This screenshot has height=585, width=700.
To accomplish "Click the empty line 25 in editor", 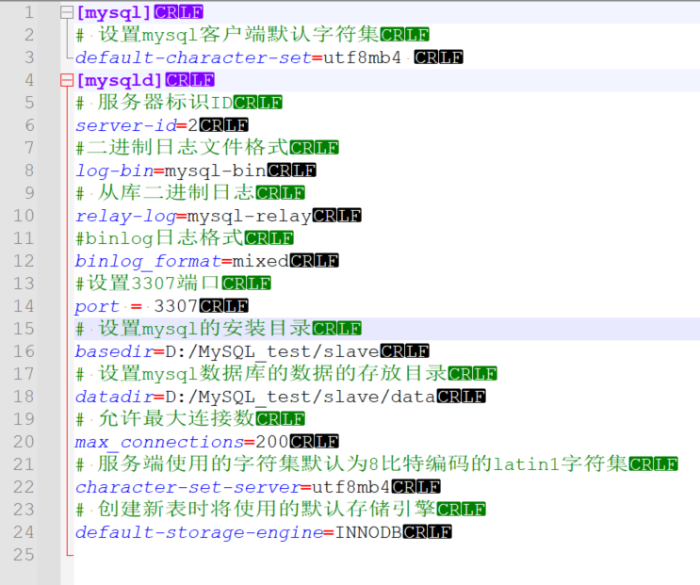I will click(x=283, y=555).
